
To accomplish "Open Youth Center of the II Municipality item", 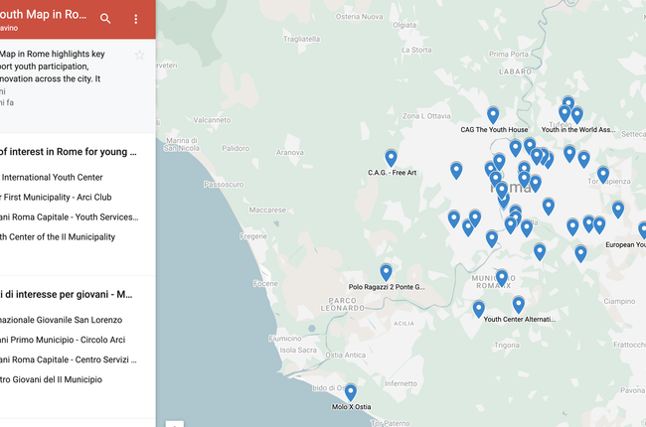I will pyautogui.click(x=58, y=237).
